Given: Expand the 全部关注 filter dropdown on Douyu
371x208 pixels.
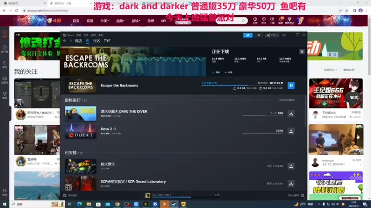Looking at the screenshot, I should click(x=331, y=70).
